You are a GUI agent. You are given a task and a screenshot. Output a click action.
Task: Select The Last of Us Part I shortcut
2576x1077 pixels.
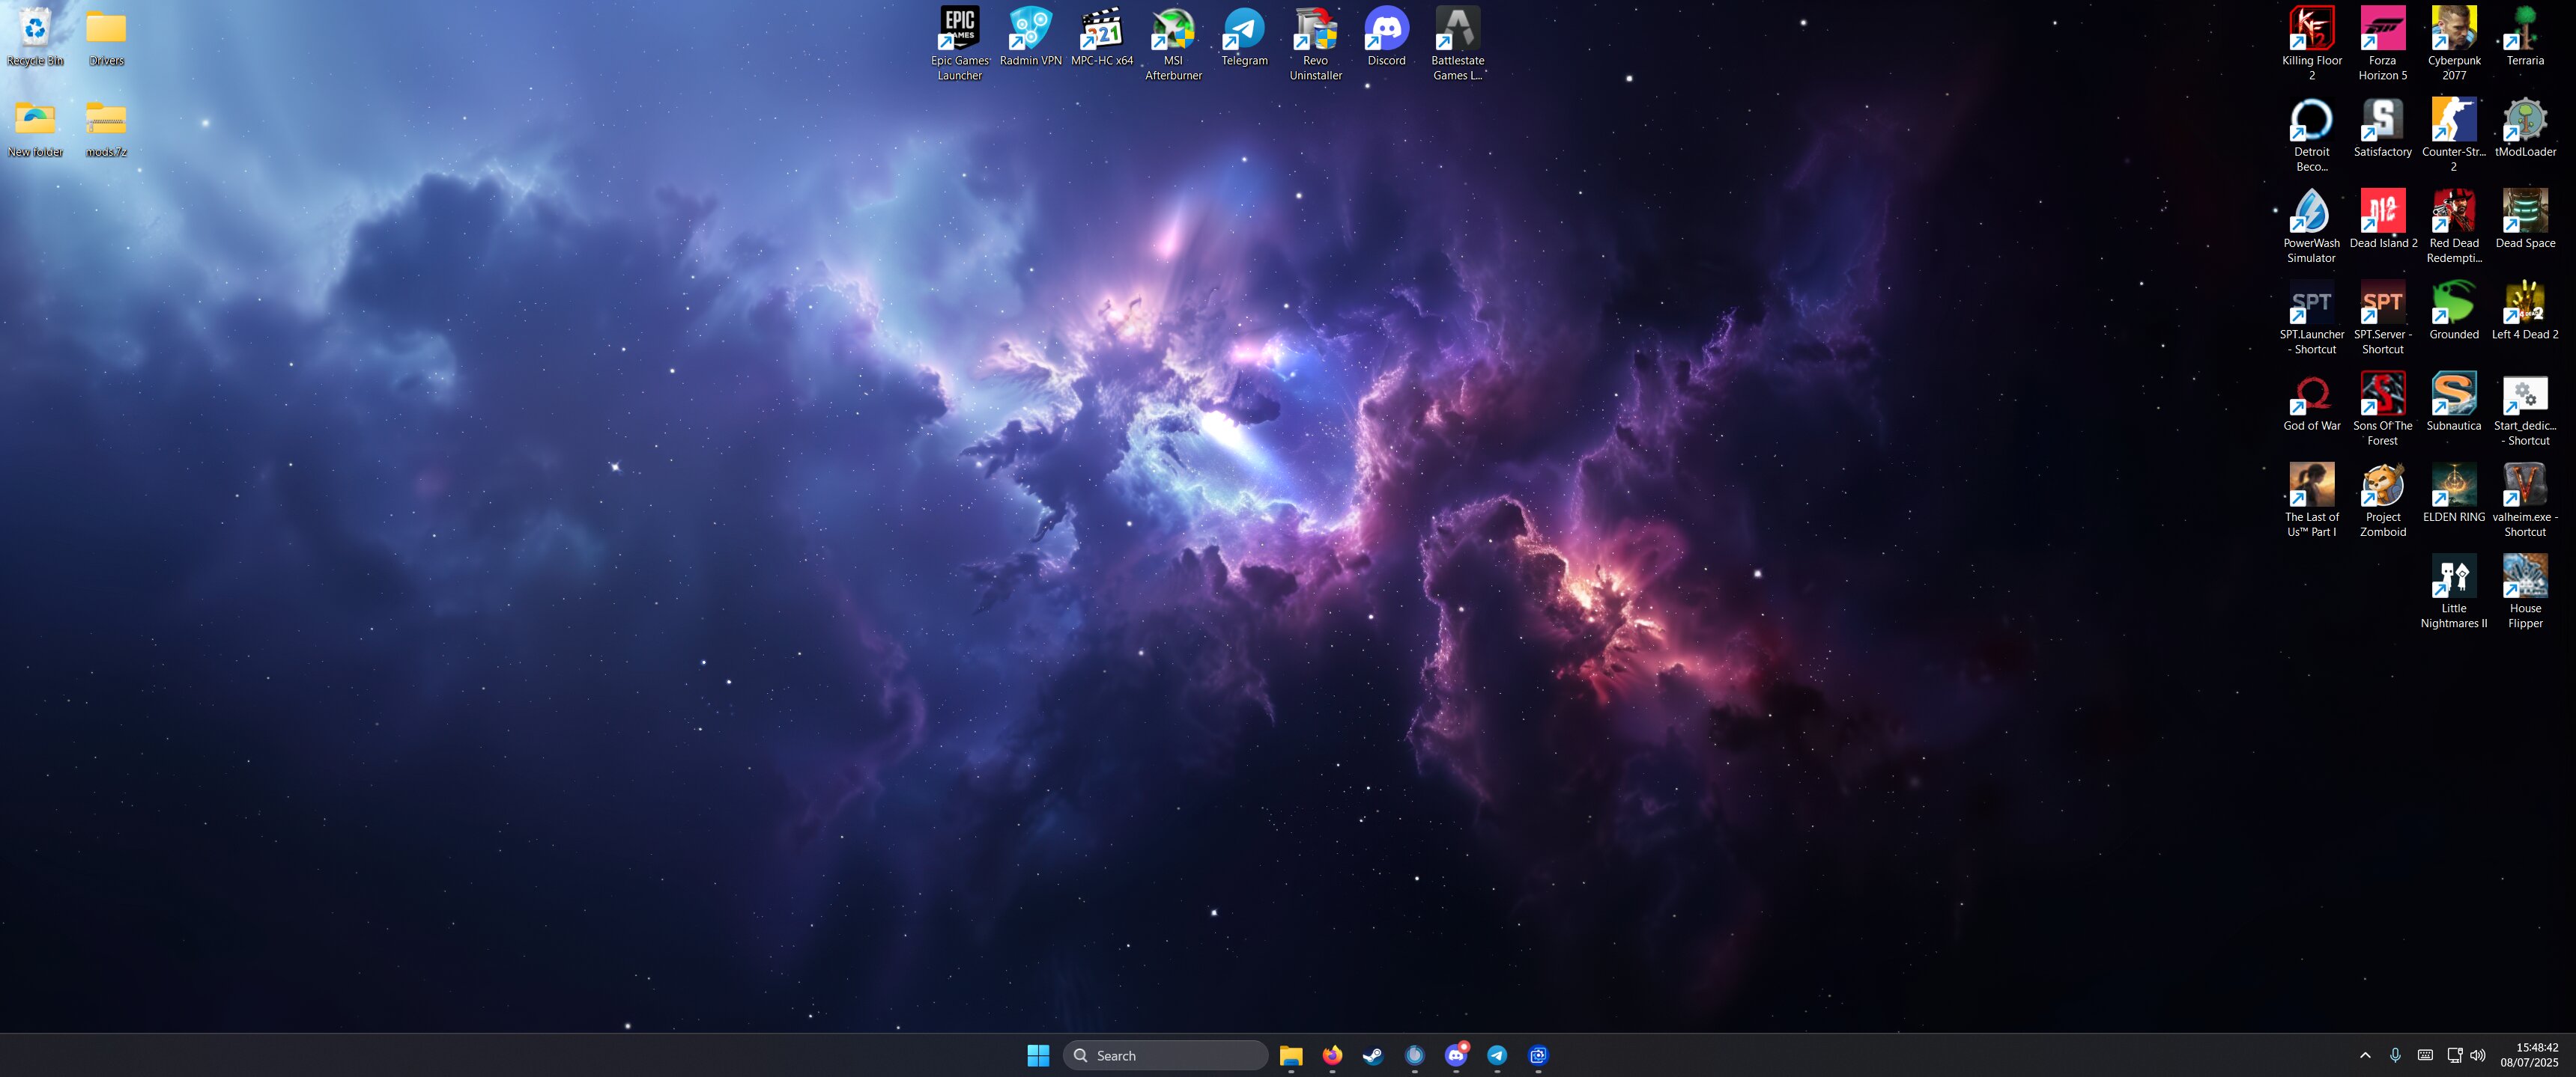[x=2311, y=499]
